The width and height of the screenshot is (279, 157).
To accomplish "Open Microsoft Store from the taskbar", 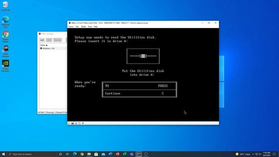I will (x=96, y=154).
